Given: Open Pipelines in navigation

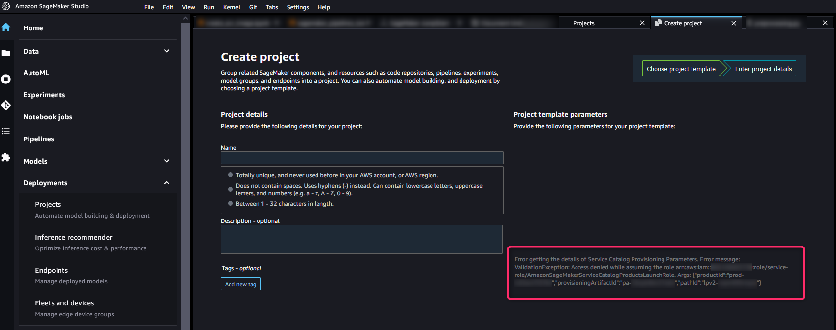Looking at the screenshot, I should [x=39, y=139].
